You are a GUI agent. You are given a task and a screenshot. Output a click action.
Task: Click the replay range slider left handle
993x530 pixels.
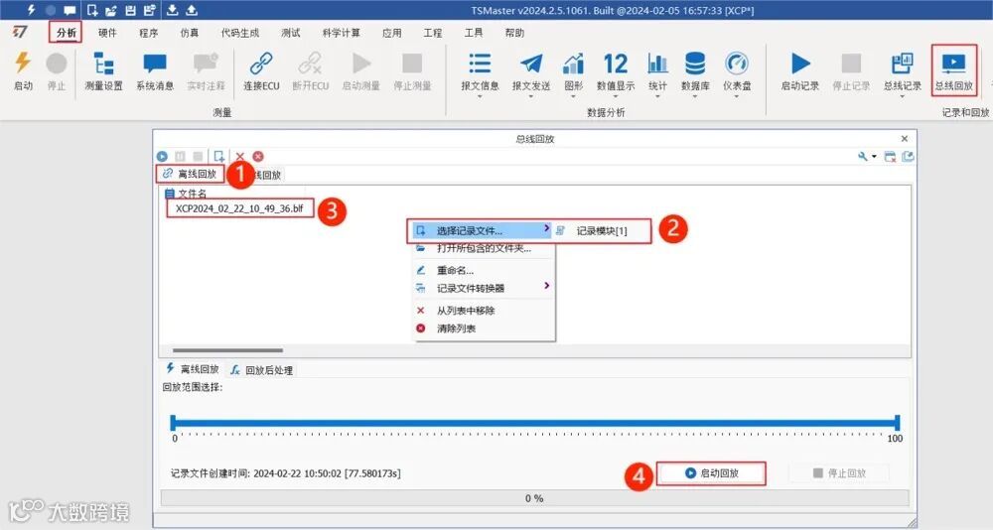tap(173, 423)
